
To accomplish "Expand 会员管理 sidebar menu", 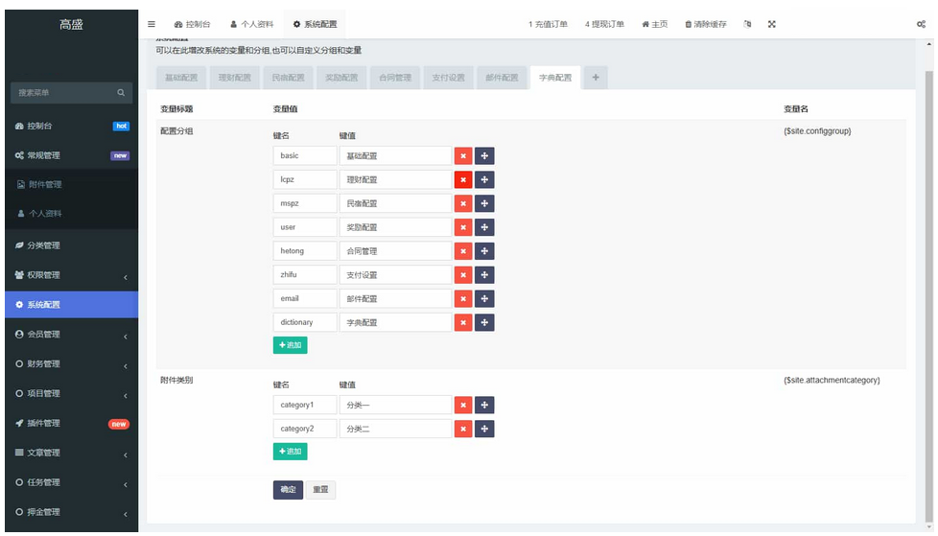I will 69,335.
